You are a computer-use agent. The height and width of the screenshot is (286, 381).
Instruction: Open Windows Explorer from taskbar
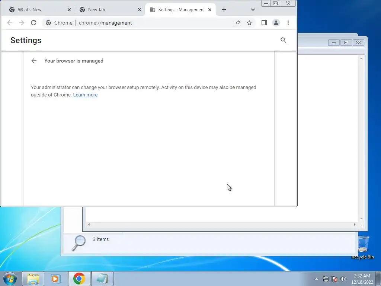point(33,279)
